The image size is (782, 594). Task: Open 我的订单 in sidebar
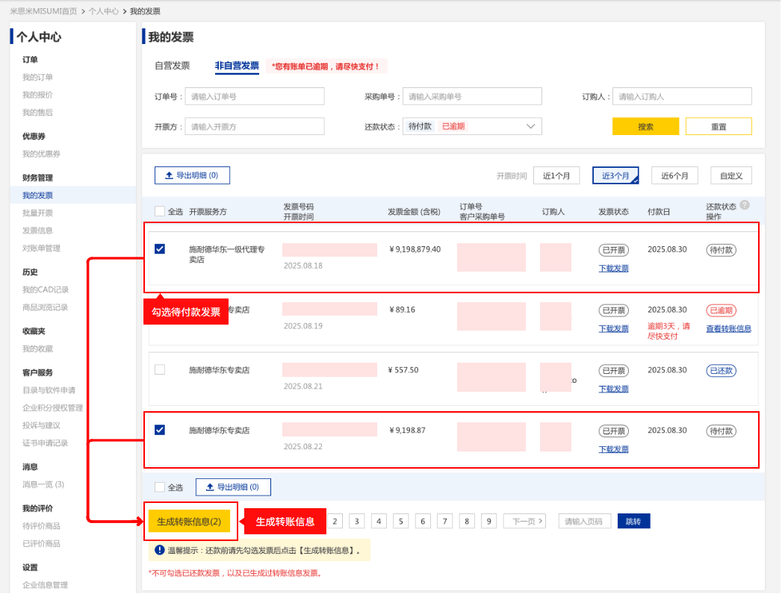tap(37, 77)
